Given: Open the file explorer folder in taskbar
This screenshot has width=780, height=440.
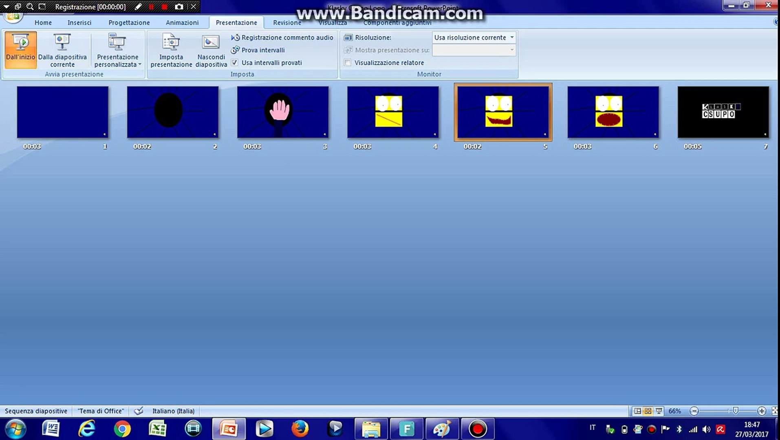Looking at the screenshot, I should click(x=371, y=429).
